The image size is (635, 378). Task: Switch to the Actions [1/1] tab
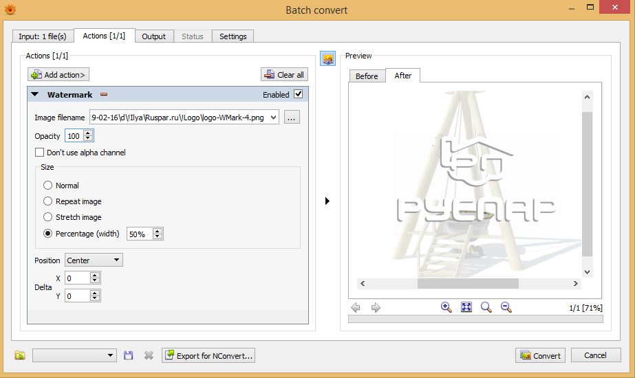(104, 36)
